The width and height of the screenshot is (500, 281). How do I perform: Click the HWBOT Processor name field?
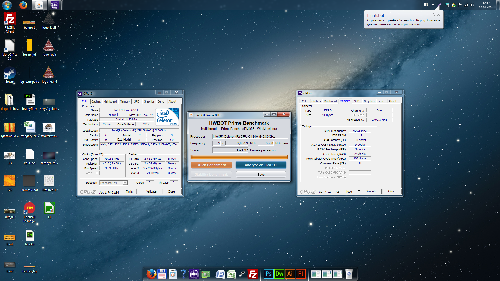[x=250, y=136]
